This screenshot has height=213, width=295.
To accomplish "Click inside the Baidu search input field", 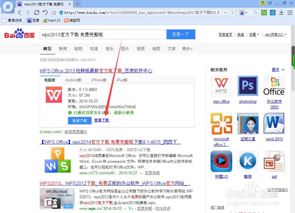I will coord(103,34).
